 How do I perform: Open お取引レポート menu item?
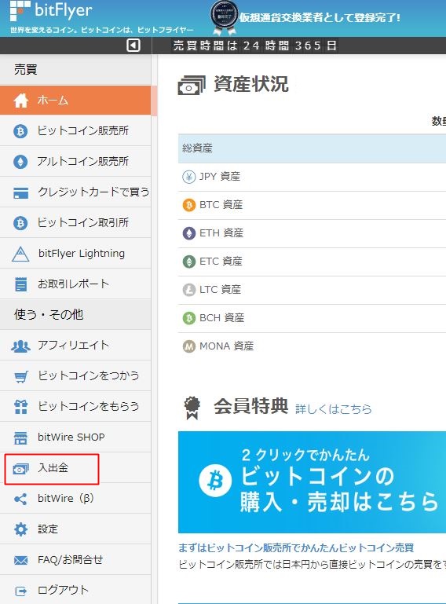(x=75, y=284)
